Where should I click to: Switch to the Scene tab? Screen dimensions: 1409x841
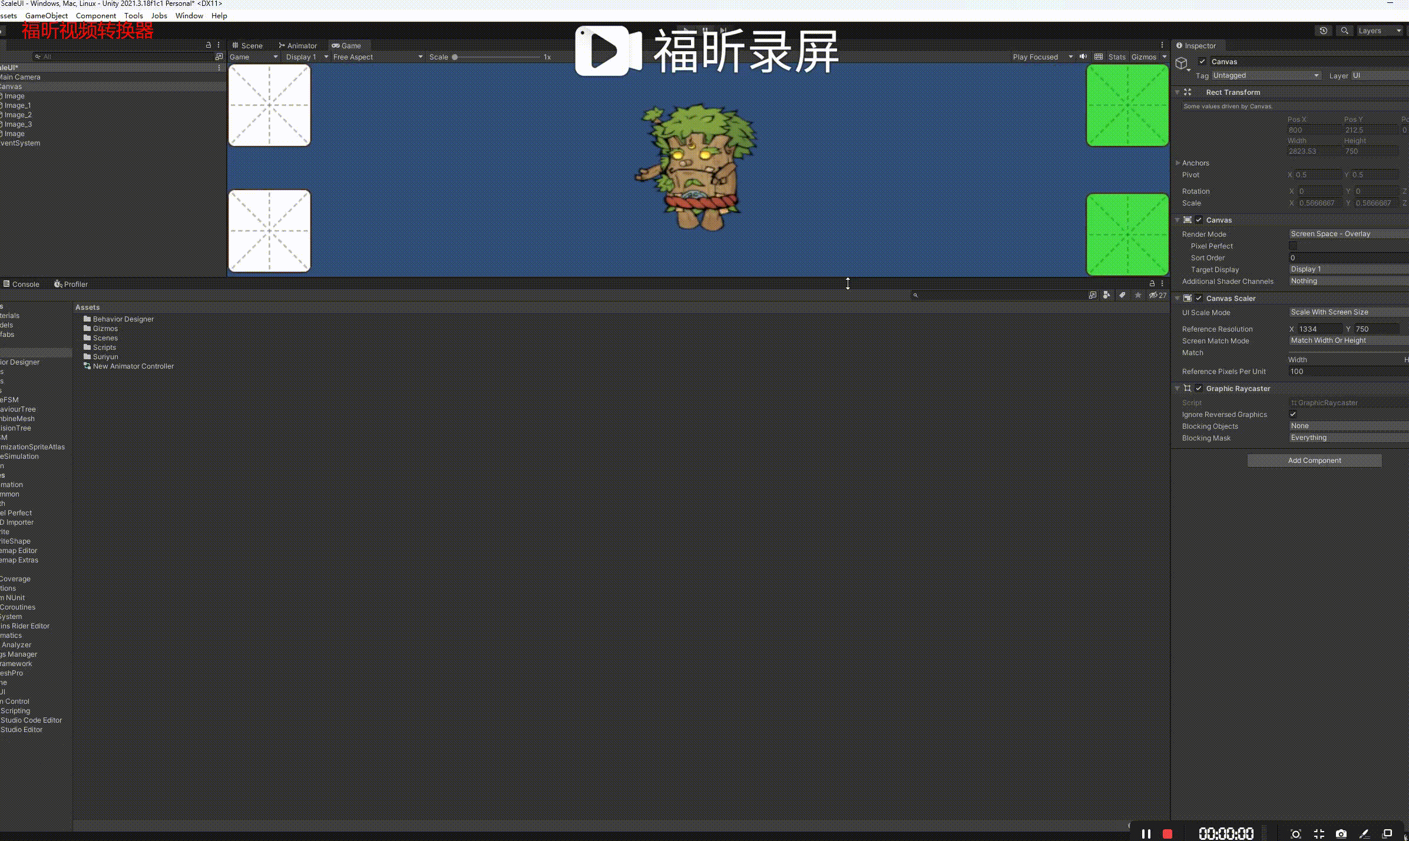[247, 45]
